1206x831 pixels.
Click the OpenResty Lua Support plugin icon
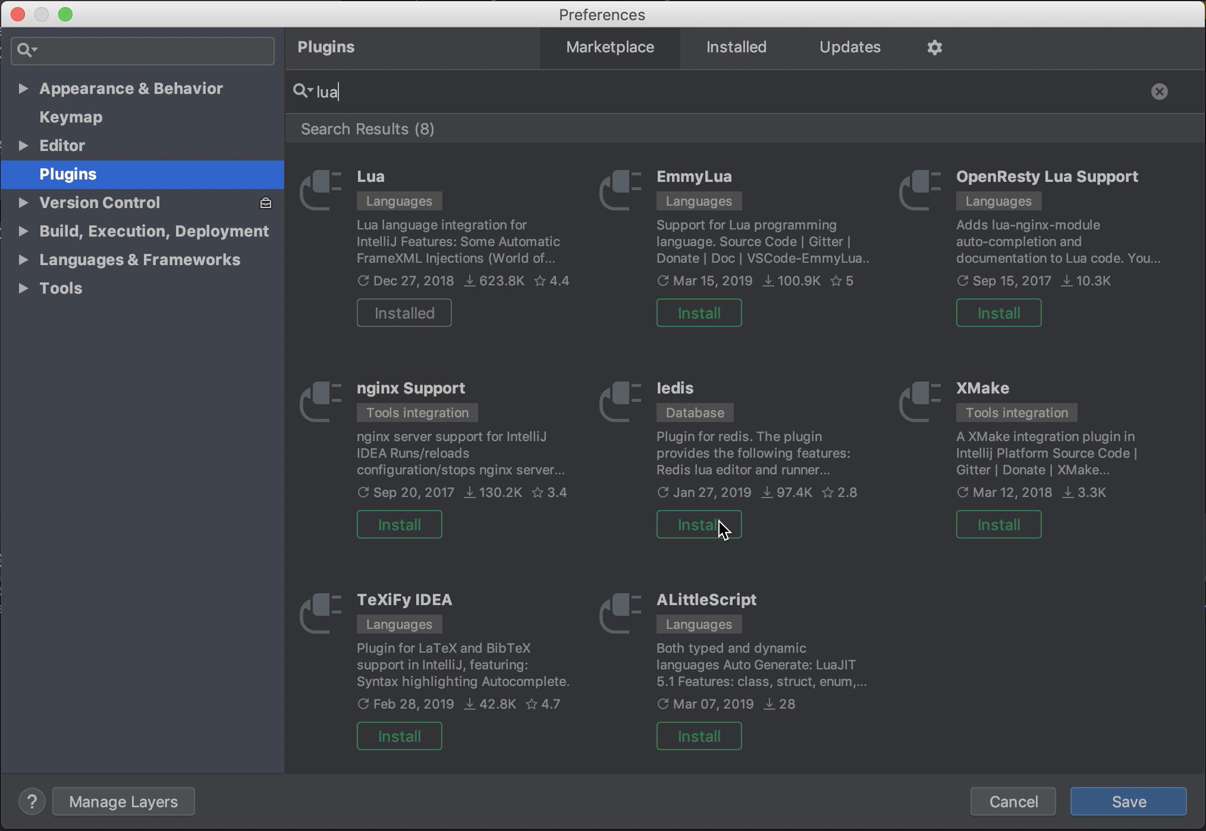(x=921, y=190)
